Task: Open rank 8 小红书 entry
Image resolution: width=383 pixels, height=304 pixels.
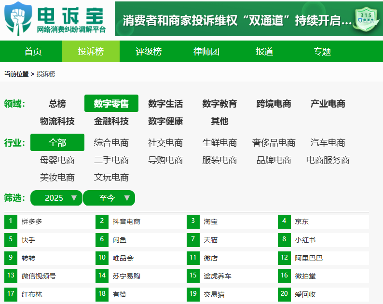Action: coord(323,240)
